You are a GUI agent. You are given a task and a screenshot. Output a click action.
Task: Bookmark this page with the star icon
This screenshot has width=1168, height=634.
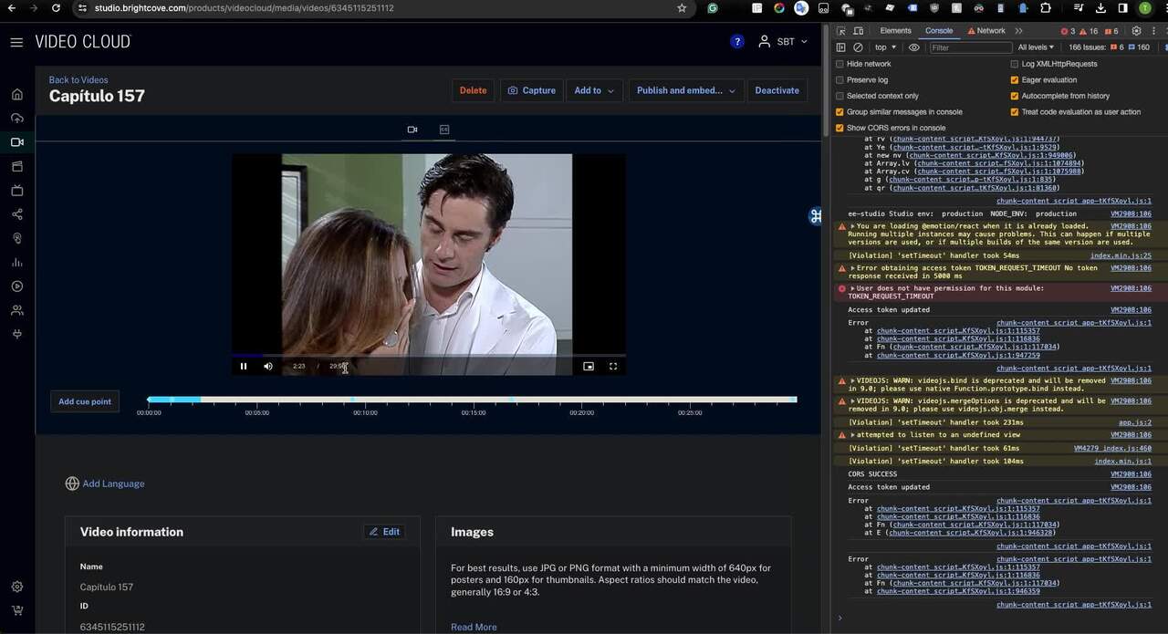click(x=682, y=8)
